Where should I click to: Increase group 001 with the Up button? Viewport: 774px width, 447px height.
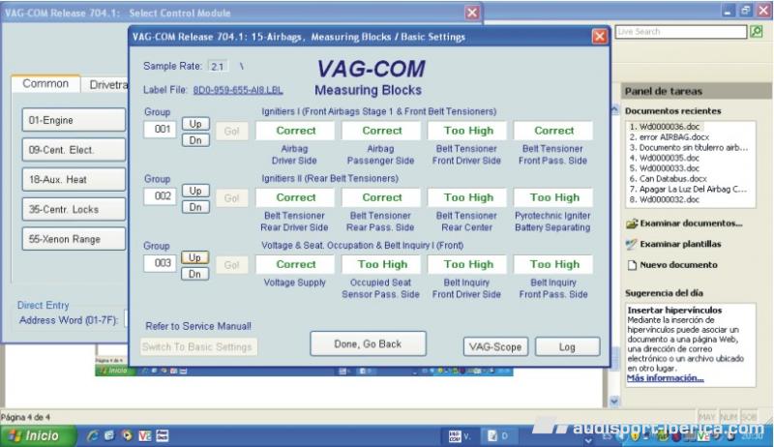coord(195,124)
